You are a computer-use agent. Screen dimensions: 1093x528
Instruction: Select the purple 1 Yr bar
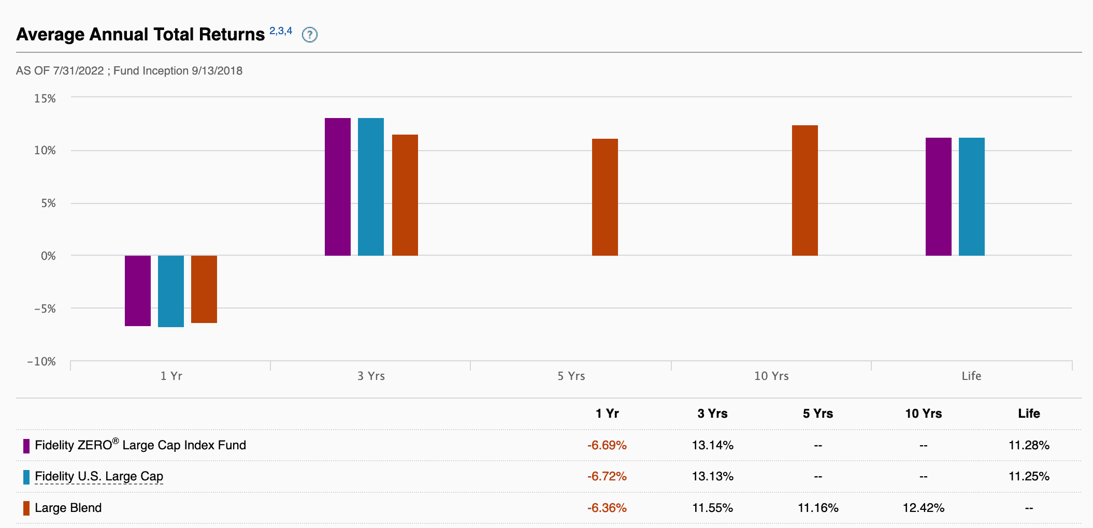point(138,290)
